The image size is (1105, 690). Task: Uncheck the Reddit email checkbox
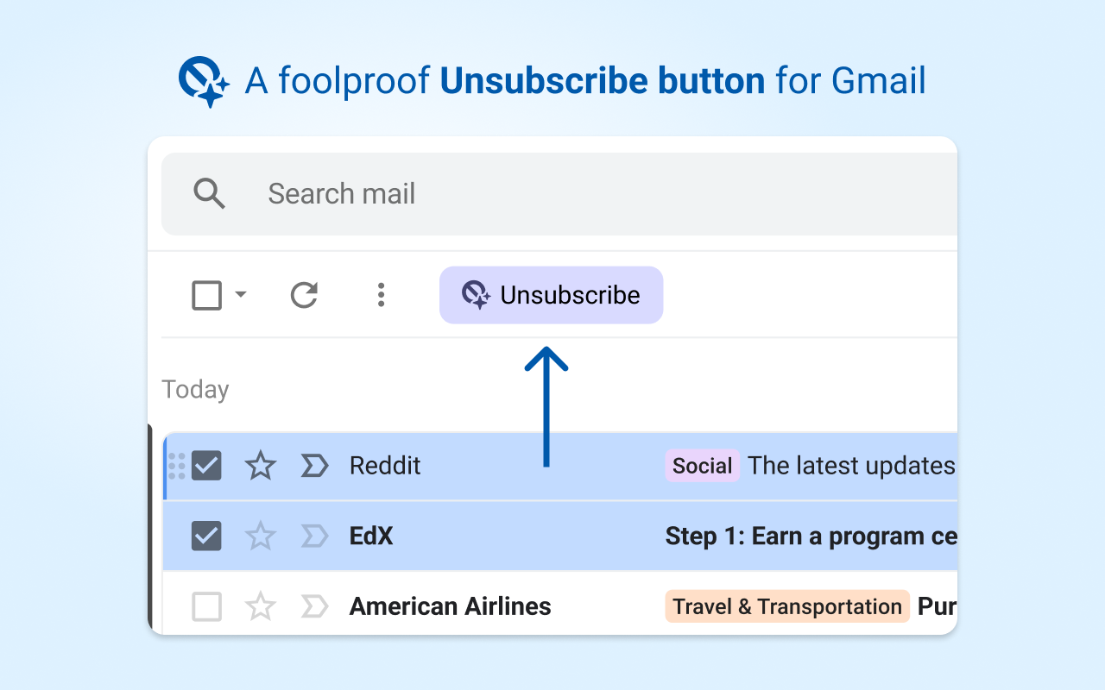coord(206,466)
